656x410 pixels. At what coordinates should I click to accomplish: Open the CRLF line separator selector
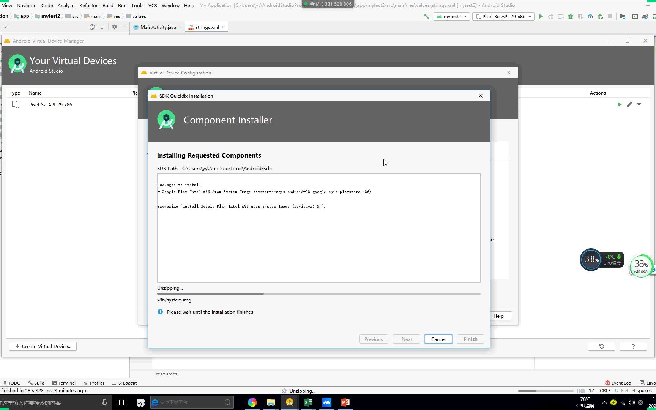click(605, 390)
